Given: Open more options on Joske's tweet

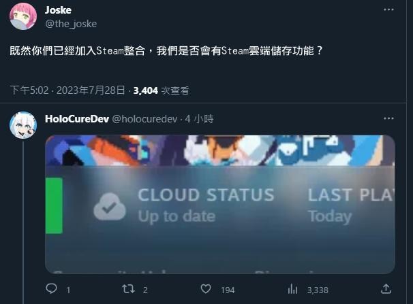Looking at the screenshot, I should coord(388,10).
